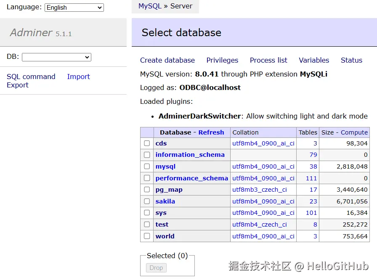Open the Export page
Image resolution: width=377 pixels, height=280 pixels.
[18, 85]
